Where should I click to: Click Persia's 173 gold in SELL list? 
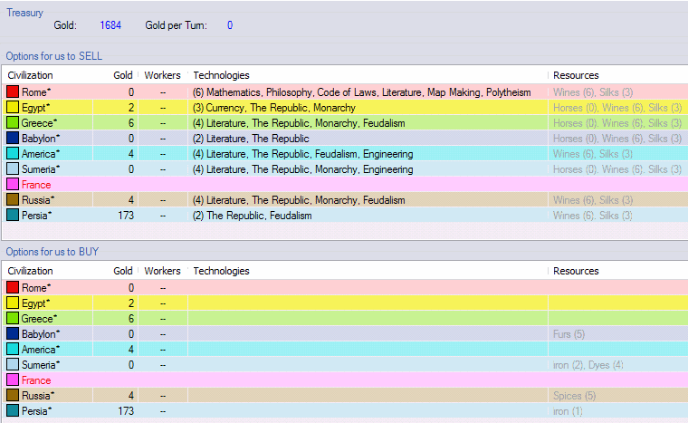click(x=126, y=216)
